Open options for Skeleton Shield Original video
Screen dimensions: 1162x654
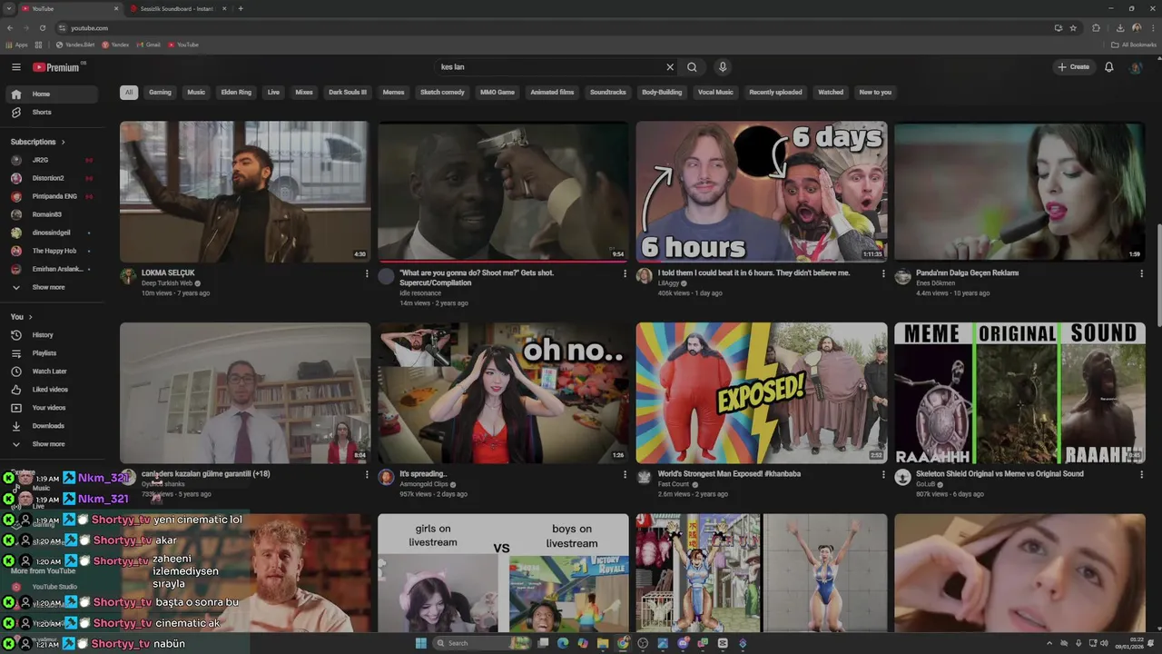click(x=1141, y=474)
